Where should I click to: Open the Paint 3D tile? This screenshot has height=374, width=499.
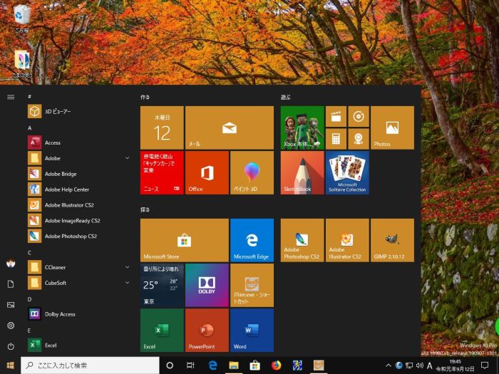click(252, 172)
